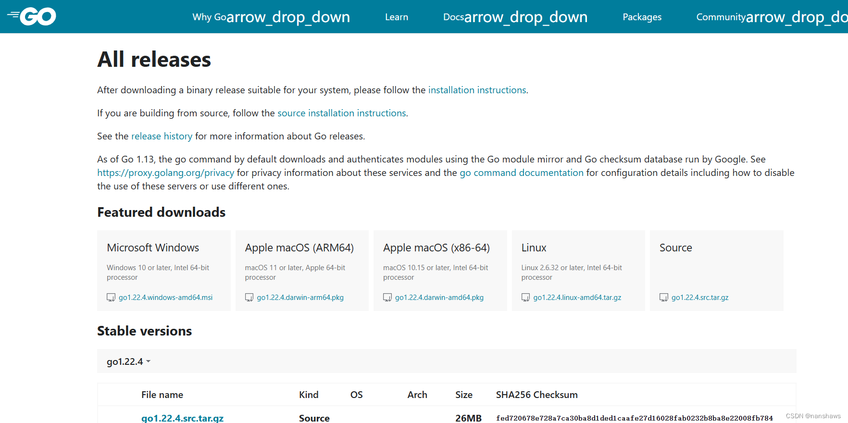This screenshot has height=423, width=848.
Task: Open the release history link
Action: [162, 136]
